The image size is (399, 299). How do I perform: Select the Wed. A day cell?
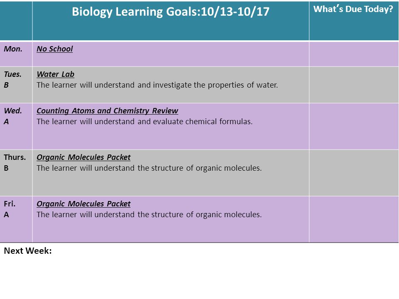point(16,126)
